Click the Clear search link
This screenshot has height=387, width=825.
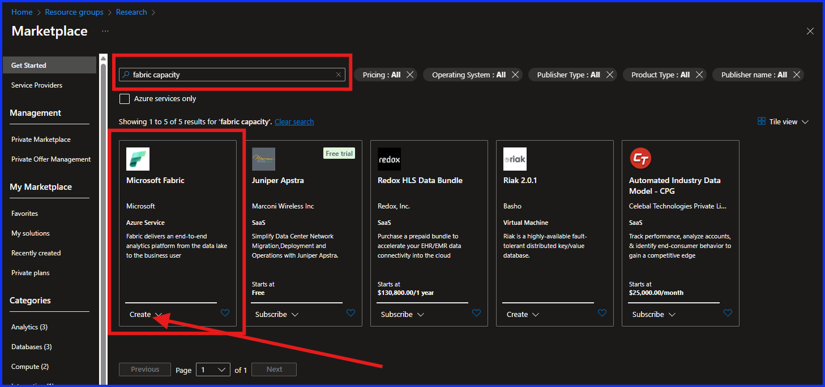(294, 121)
